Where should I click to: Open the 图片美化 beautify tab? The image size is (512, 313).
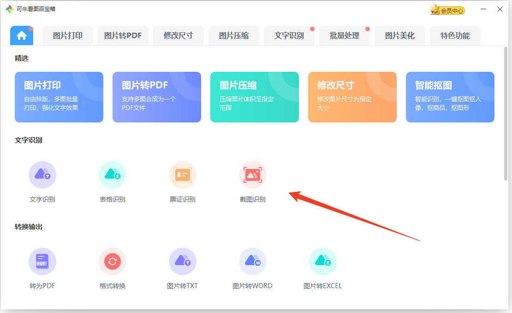[400, 35]
